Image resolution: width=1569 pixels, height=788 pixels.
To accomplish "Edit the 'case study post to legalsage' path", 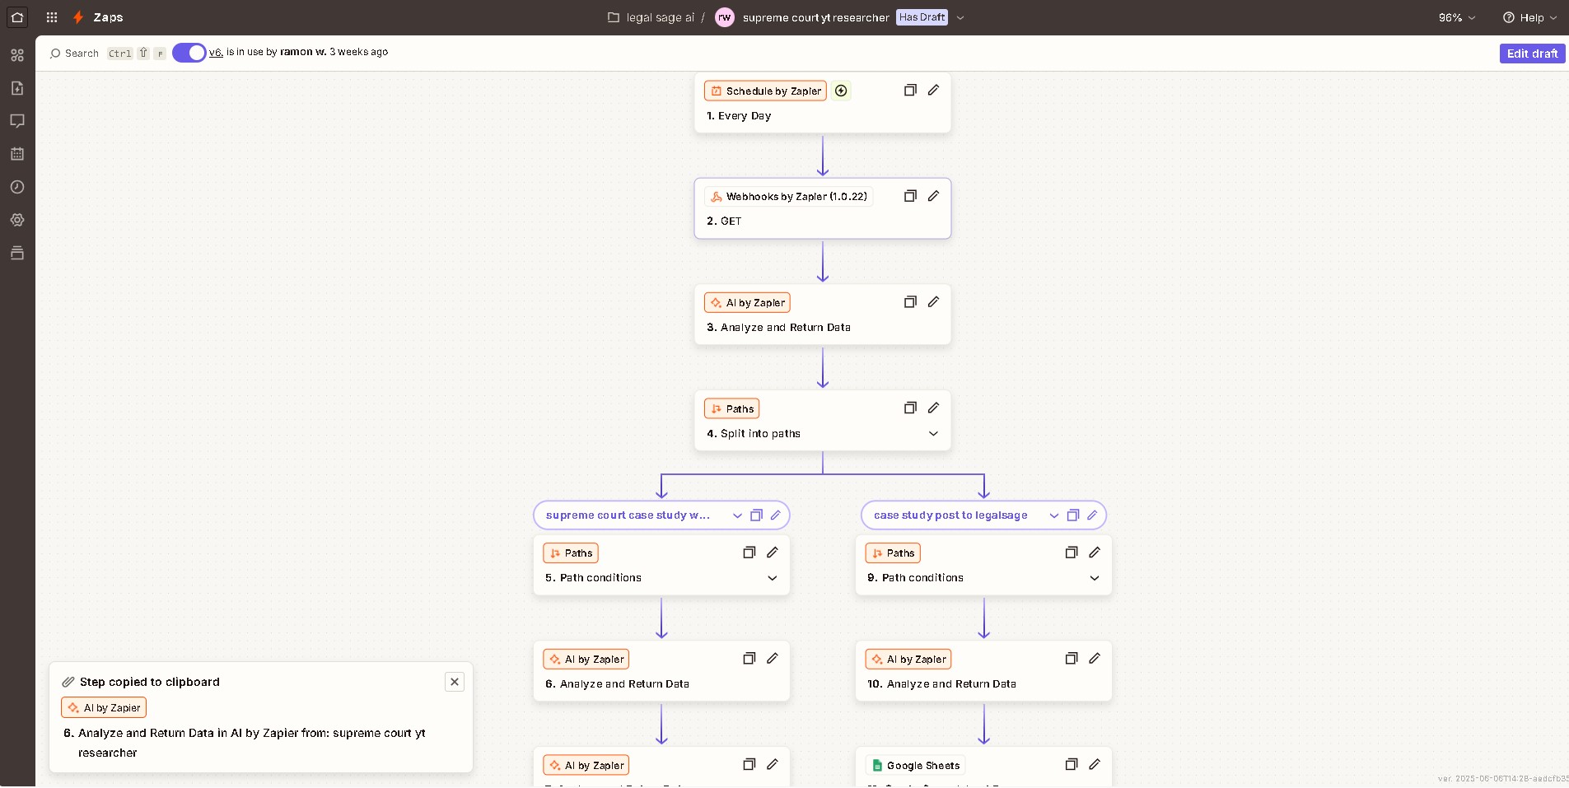I will click(1092, 515).
